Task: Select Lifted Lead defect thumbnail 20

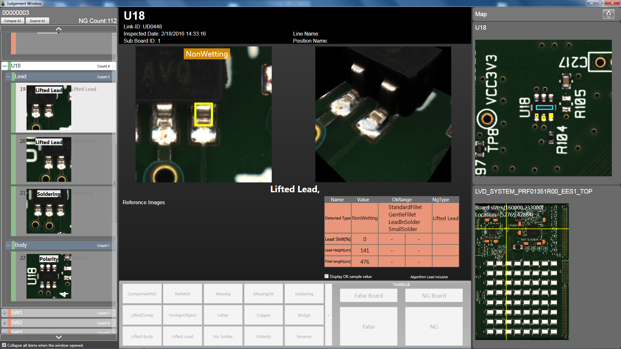Action: (x=49, y=160)
